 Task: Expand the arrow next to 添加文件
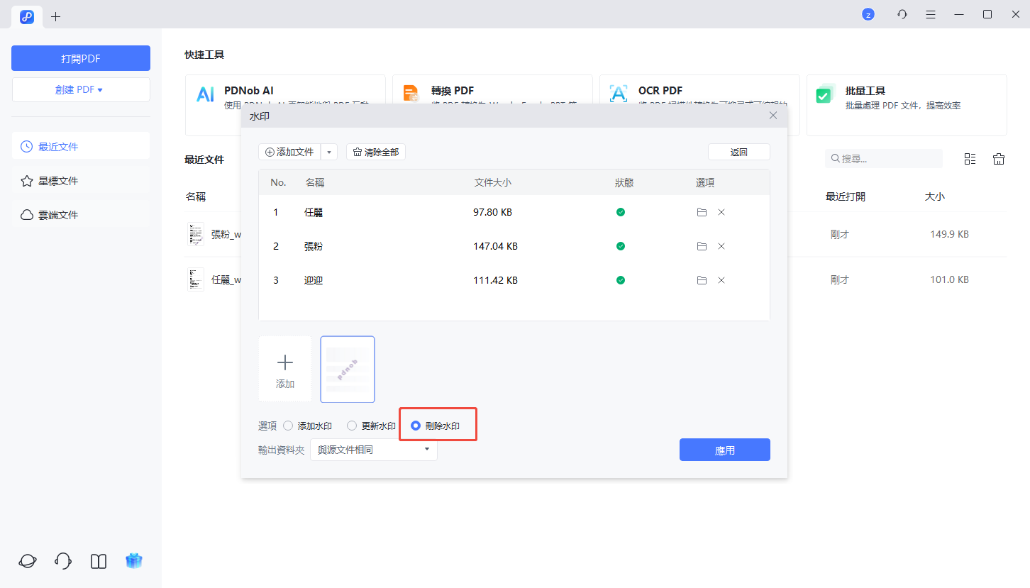coord(329,152)
